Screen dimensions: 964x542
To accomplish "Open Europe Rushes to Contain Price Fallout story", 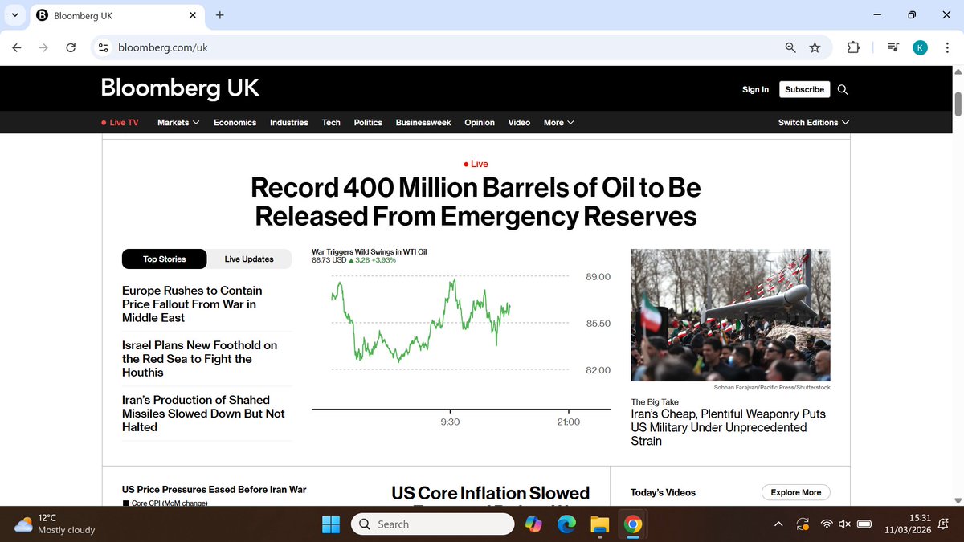I will tap(192, 304).
